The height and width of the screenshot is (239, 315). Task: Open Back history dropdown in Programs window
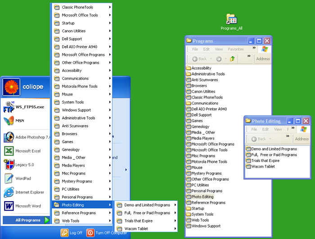click(211, 59)
